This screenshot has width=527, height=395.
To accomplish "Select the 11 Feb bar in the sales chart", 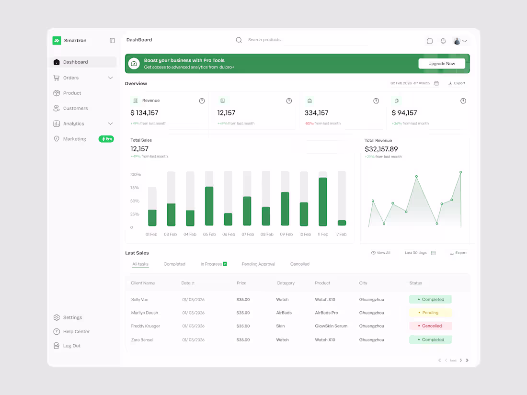I will [322, 201].
